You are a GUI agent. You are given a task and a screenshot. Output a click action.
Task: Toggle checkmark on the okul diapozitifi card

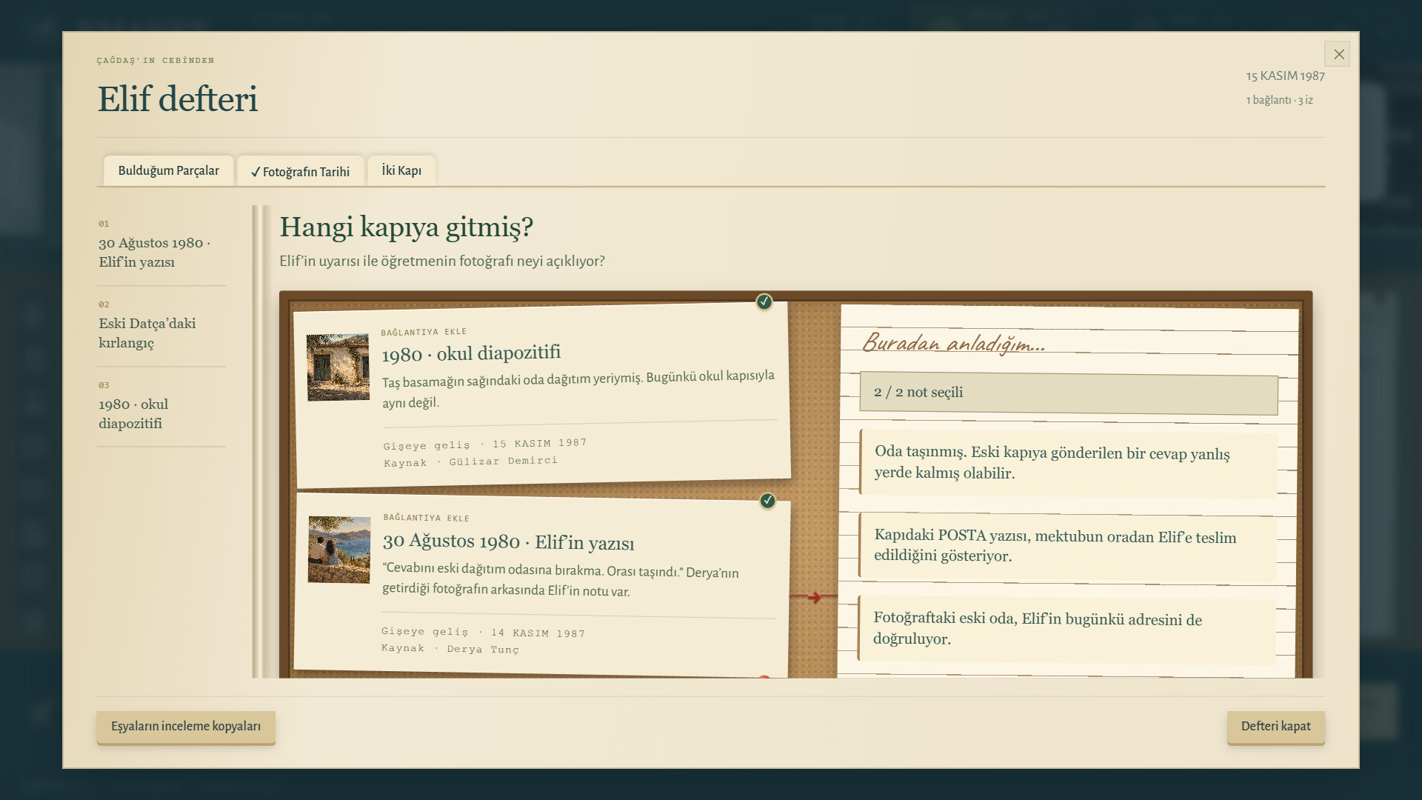click(x=764, y=301)
